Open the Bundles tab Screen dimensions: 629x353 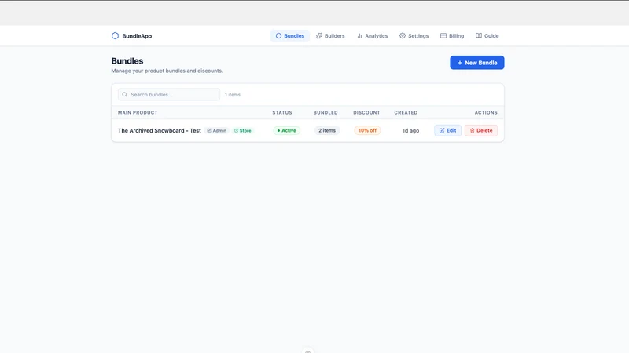coord(290,35)
